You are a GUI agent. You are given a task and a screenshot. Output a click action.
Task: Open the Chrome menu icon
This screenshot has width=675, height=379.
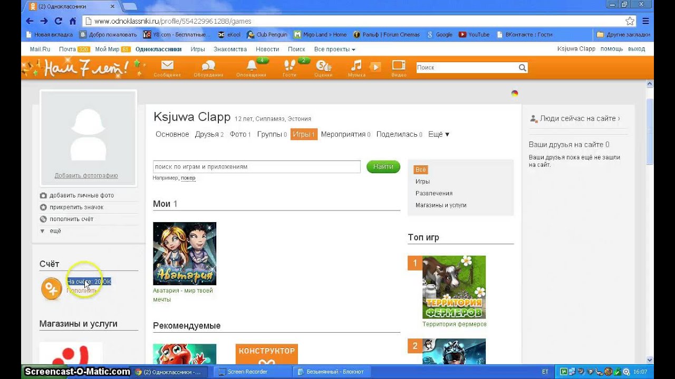click(646, 21)
